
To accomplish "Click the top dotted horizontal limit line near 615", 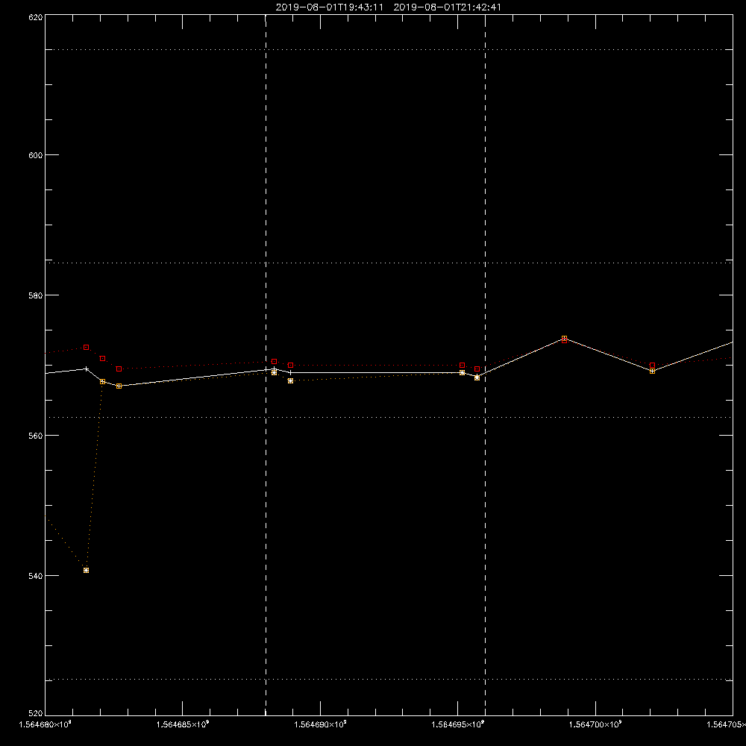I will click(x=389, y=49).
